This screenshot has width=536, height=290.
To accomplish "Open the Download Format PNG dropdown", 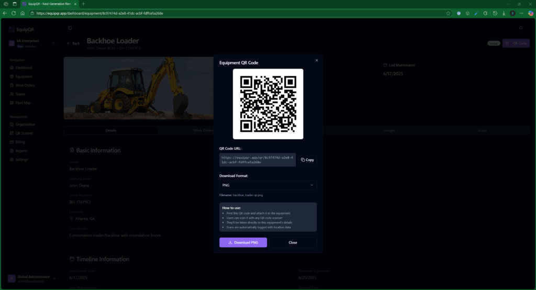I will pos(267,185).
